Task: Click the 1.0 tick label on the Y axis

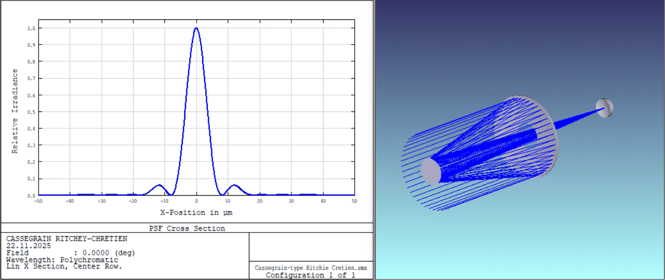Action: pyautogui.click(x=32, y=28)
